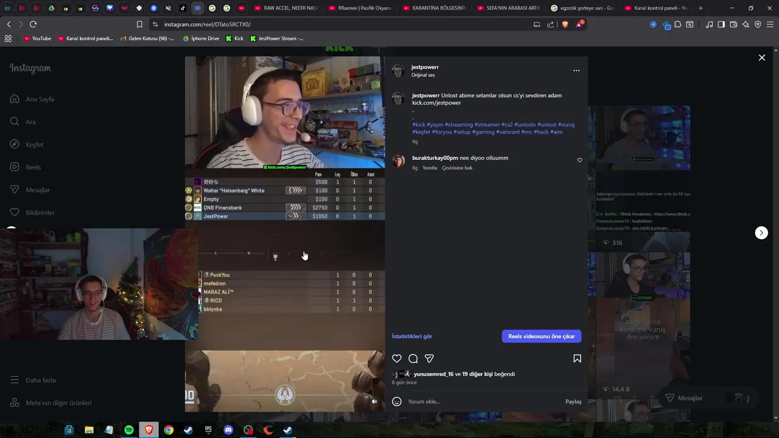This screenshot has height=438, width=779.
Task: Switch to the RAW ACCEL, NEDİR NASIL tab
Action: click(286, 8)
